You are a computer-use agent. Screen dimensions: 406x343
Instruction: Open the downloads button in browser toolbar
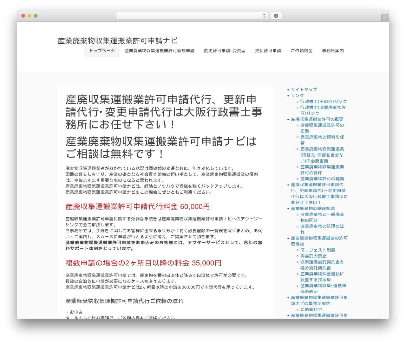coord(276,16)
